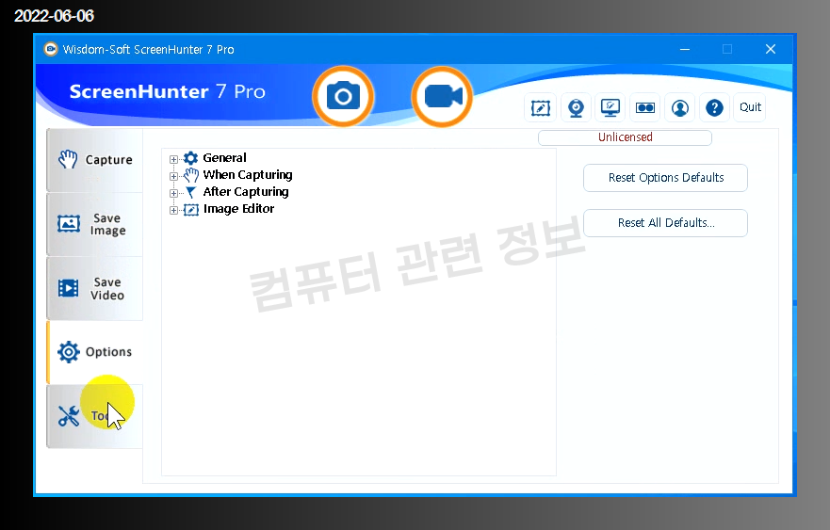Select the Image Editor options item
Screen dimensions: 830x530
click(x=238, y=209)
